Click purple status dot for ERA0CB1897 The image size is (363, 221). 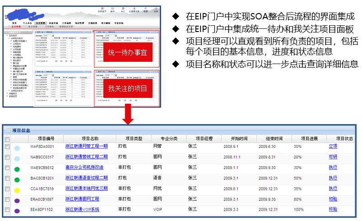(x=17, y=201)
